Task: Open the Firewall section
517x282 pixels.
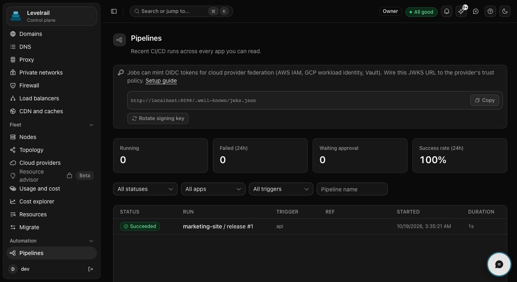Action: [52, 85]
